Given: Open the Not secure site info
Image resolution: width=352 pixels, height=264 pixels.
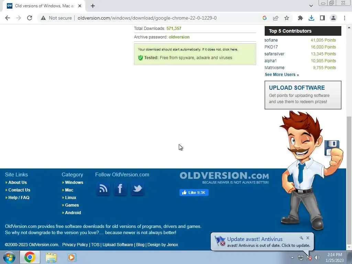Looking at the screenshot, I should 56,18.
